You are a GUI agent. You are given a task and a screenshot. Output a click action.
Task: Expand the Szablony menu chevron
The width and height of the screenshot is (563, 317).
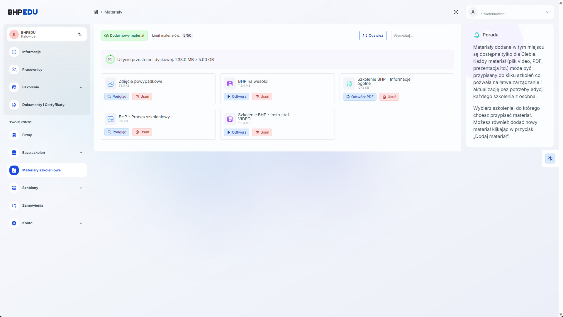(x=81, y=188)
